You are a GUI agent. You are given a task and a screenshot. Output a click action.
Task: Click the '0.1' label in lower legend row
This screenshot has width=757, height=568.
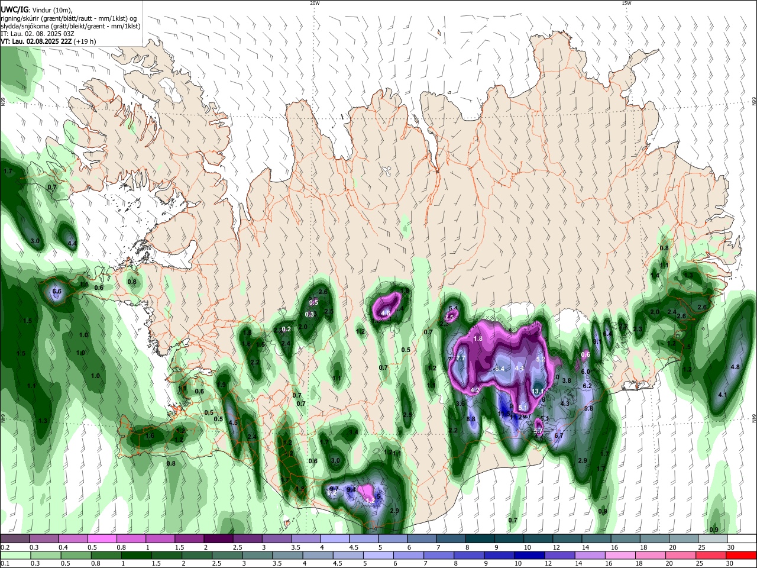(5, 564)
